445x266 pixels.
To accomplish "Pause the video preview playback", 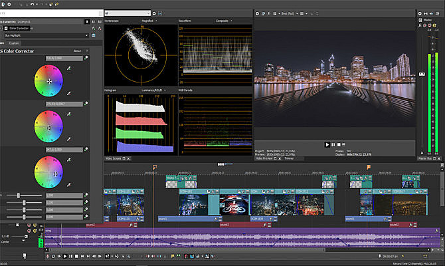I will click(x=333, y=144).
